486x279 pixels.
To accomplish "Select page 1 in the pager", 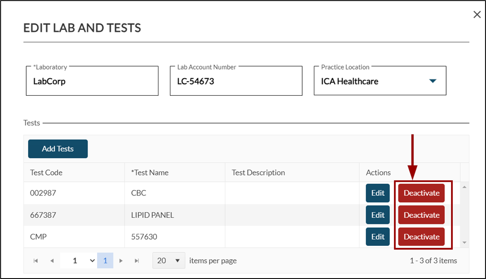I will (105, 261).
